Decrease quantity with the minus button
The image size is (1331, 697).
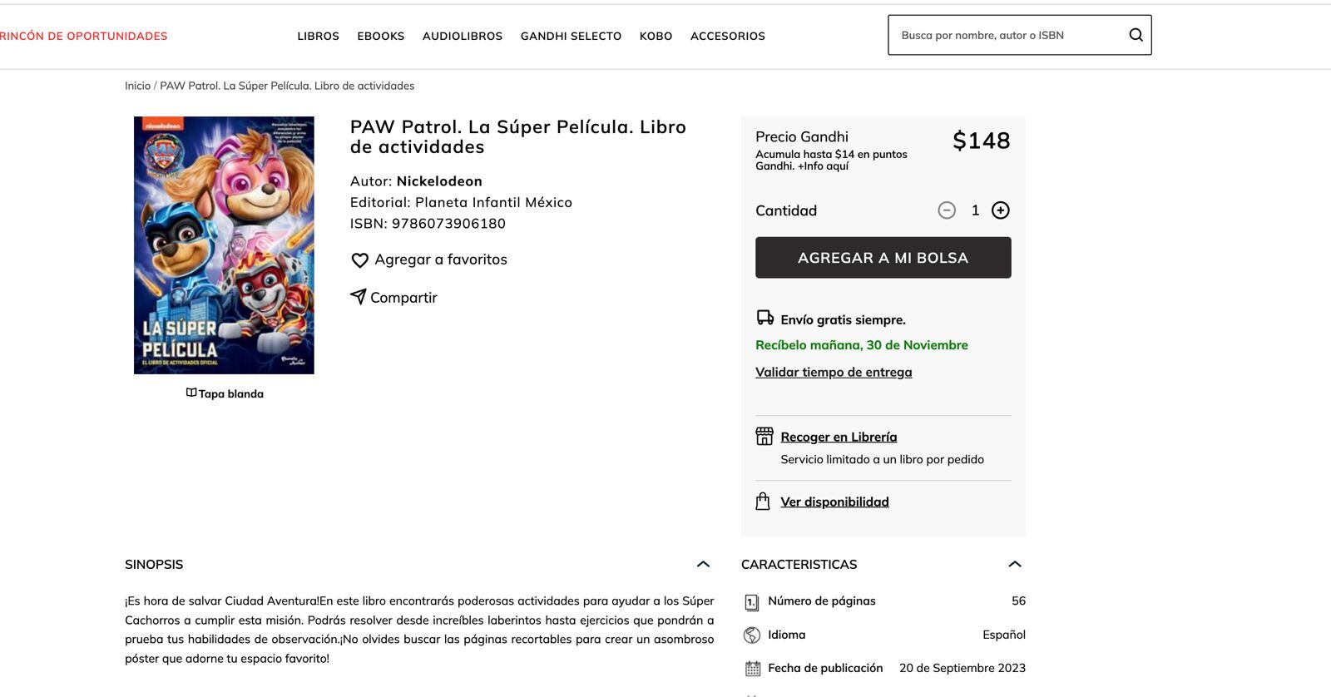tap(947, 210)
